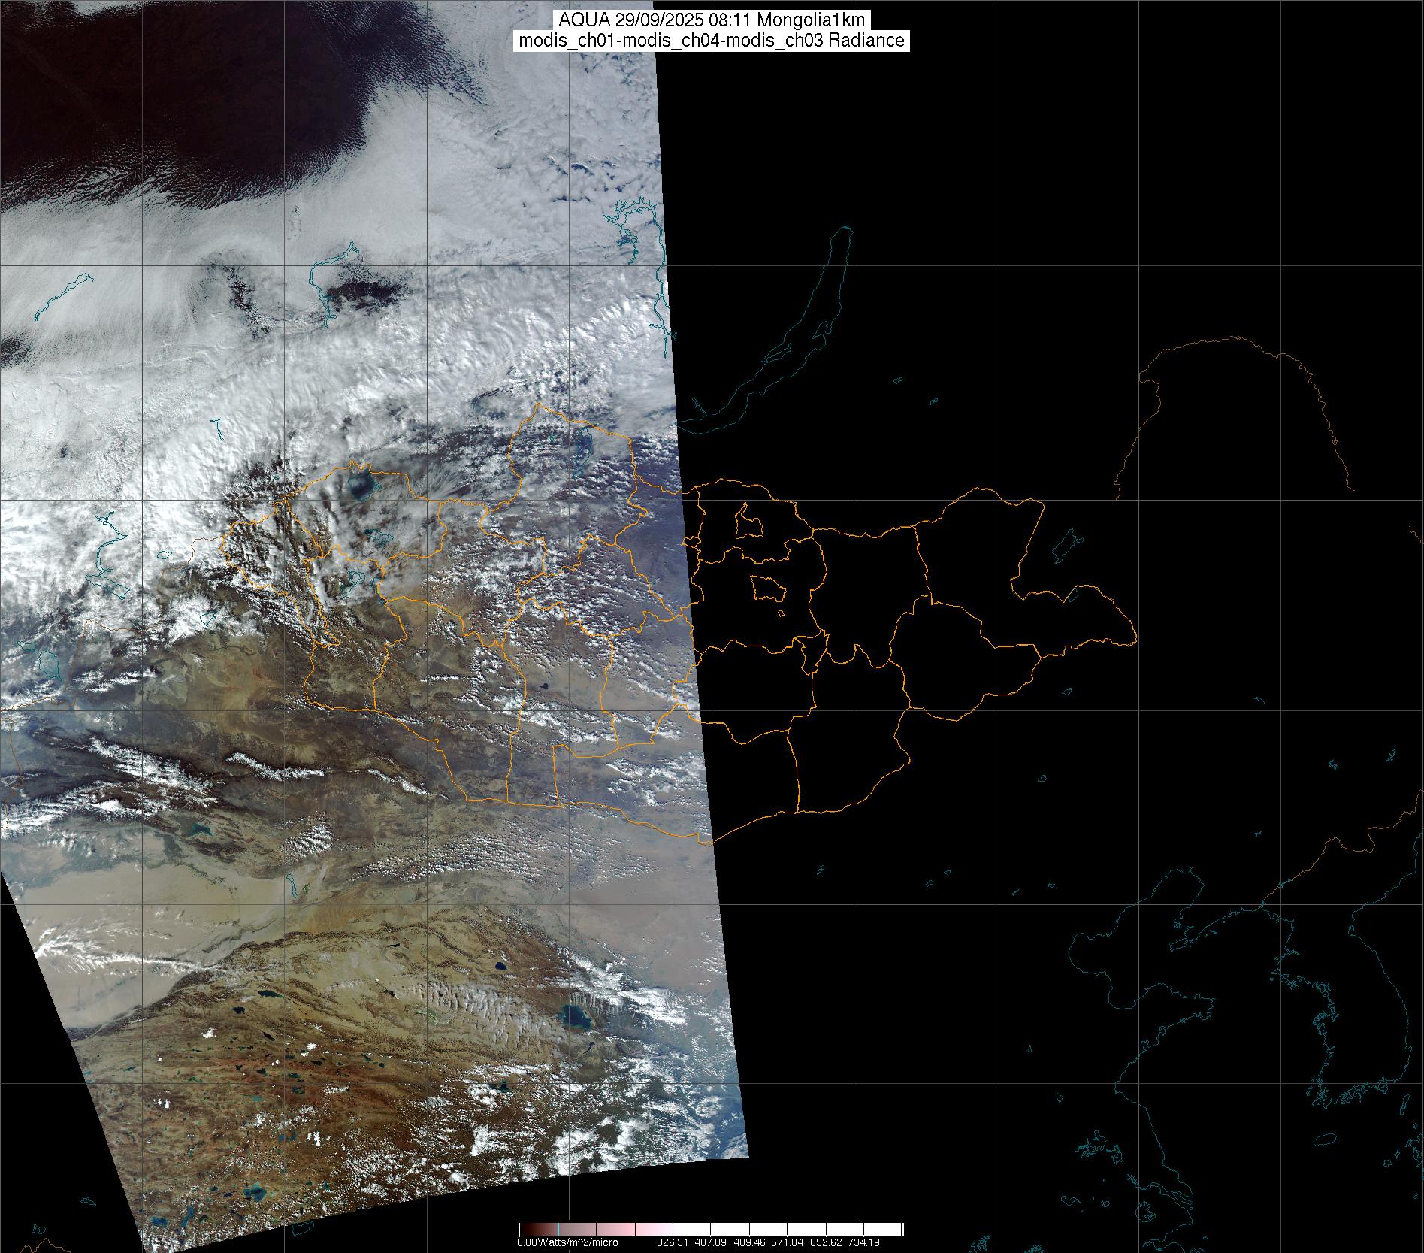Viewport: 1424px width, 1253px height.
Task: Click the title "AQUA 29/09/2025 08:11 Mongolia1km"
Action: pos(712,20)
